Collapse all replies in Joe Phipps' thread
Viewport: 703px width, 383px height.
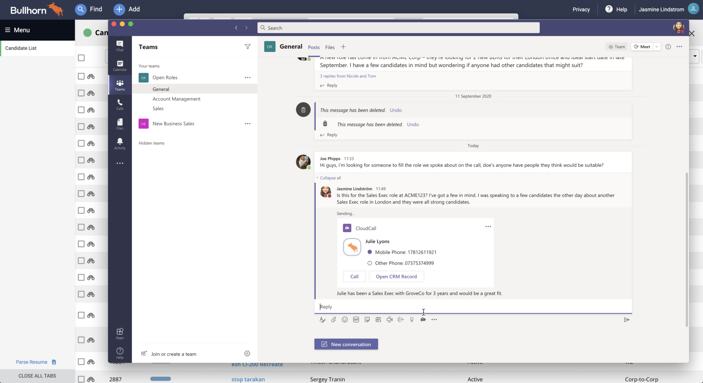point(329,178)
